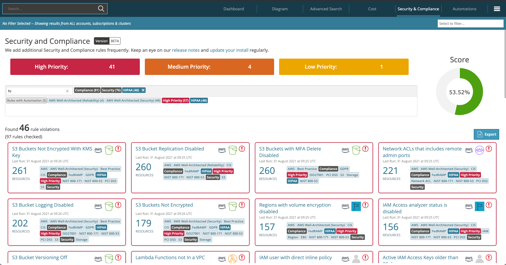Click the search magnifier icon

pyautogui.click(x=101, y=9)
